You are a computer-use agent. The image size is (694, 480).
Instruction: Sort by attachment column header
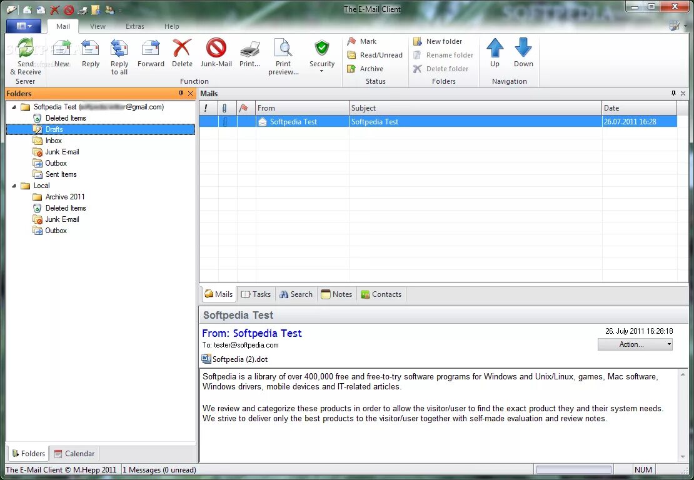tap(227, 108)
